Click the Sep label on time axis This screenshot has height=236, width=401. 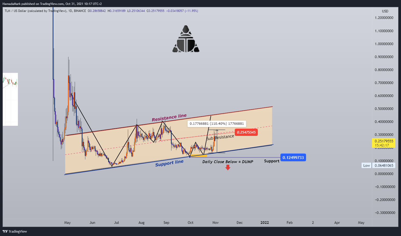click(x=166, y=223)
